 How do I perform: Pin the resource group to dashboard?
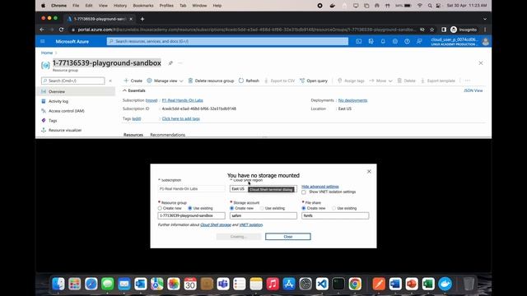pyautogui.click(x=170, y=63)
